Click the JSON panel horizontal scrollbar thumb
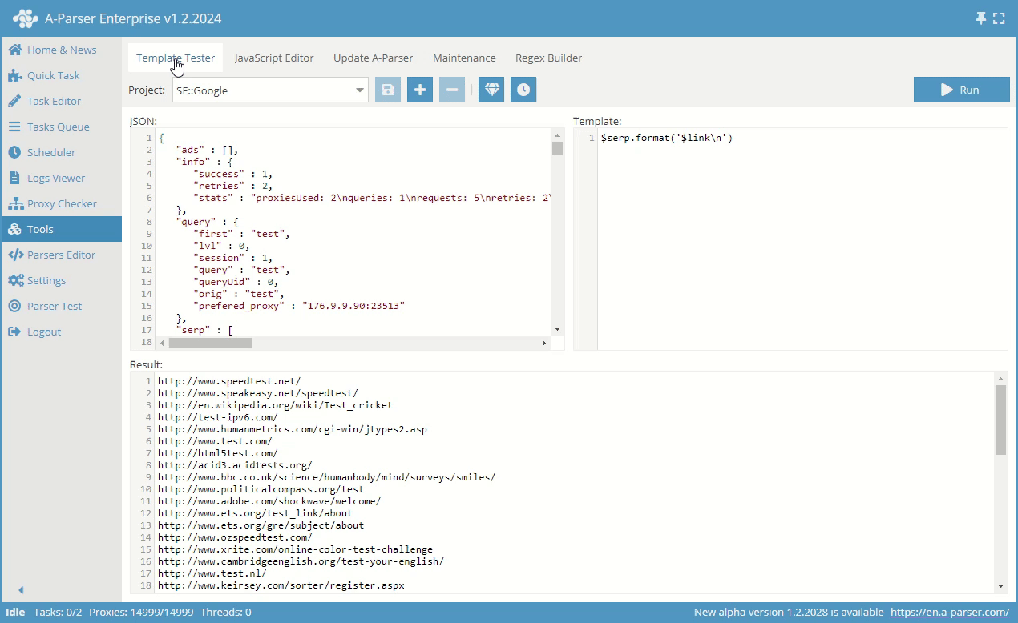The image size is (1018, 623). click(210, 343)
